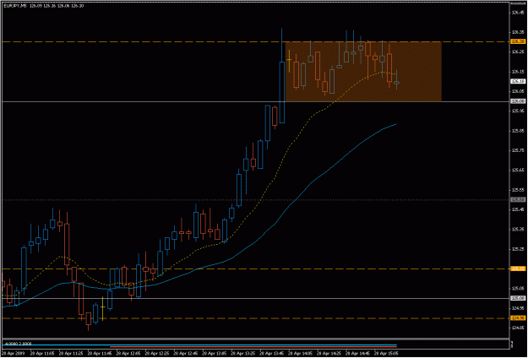Click the tall blue breakout candle above 126.00
Viewport: 528px width, 358px height.
(x=282, y=92)
